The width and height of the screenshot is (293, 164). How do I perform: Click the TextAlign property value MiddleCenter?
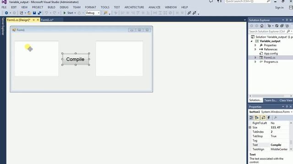279,149
